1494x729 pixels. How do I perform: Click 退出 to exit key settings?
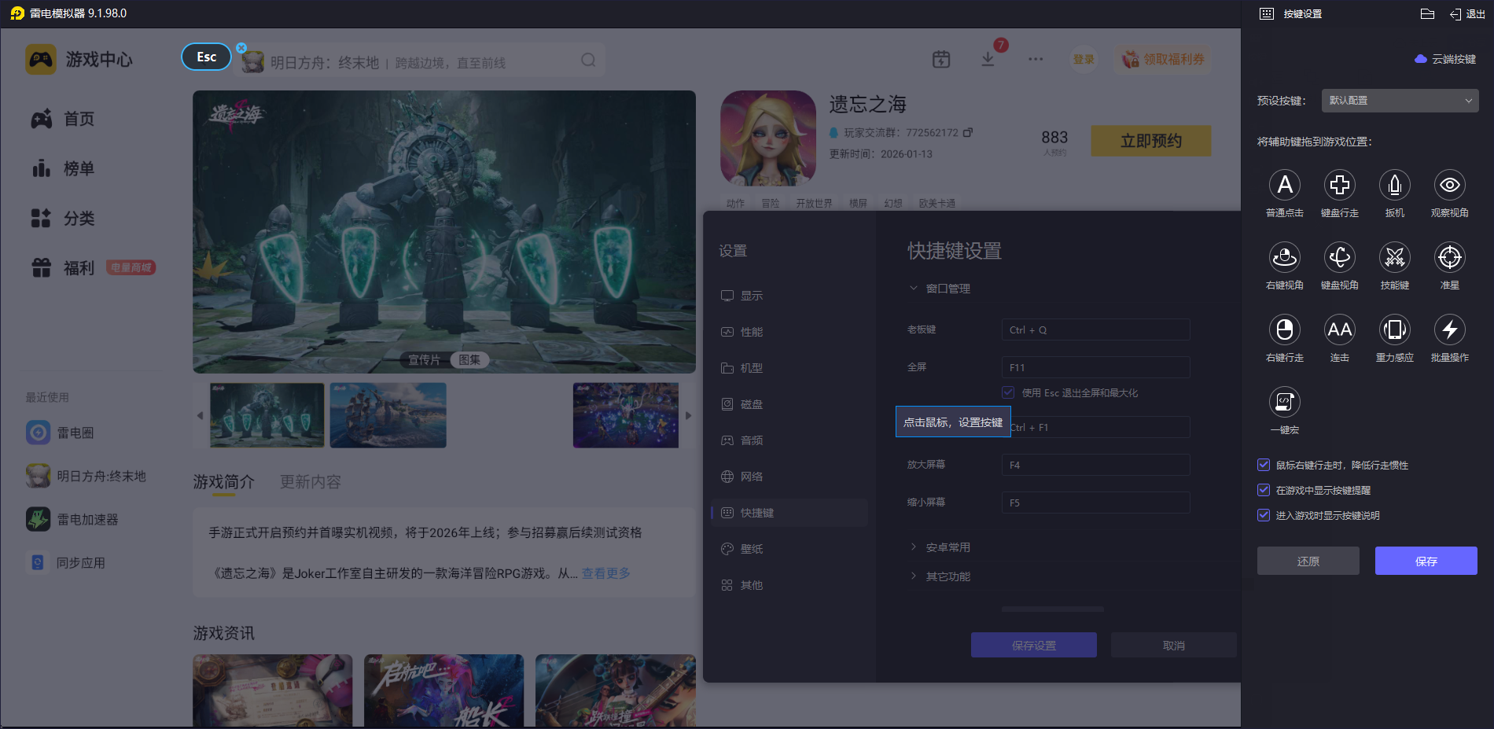coord(1467,13)
